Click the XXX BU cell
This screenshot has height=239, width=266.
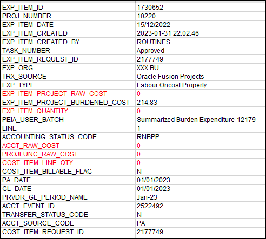198,68
